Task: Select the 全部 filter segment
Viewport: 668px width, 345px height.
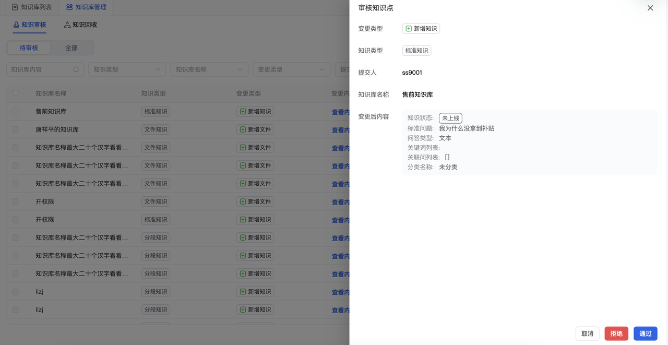Action: point(71,48)
